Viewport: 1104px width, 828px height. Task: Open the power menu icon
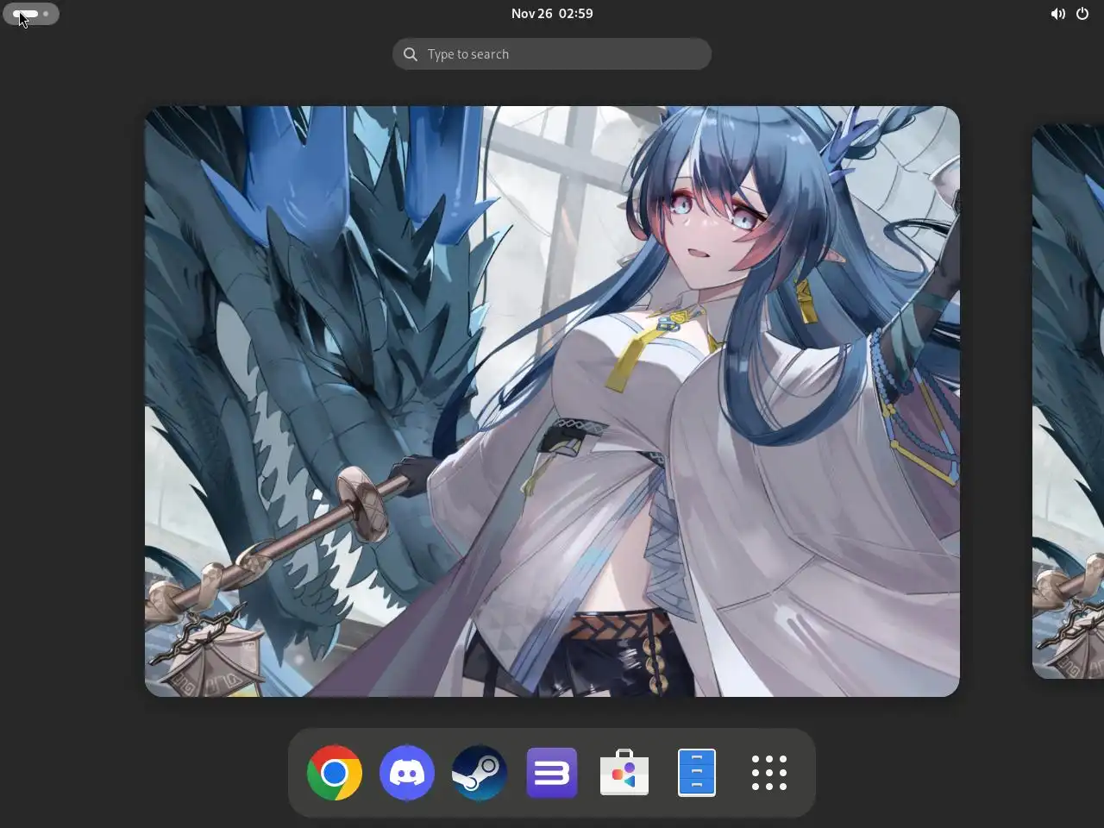pyautogui.click(x=1082, y=14)
